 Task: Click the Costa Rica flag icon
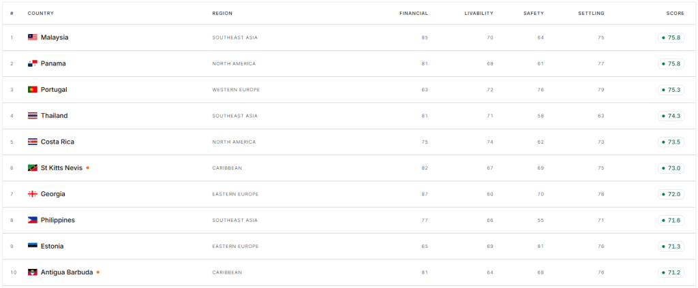pyautogui.click(x=33, y=142)
